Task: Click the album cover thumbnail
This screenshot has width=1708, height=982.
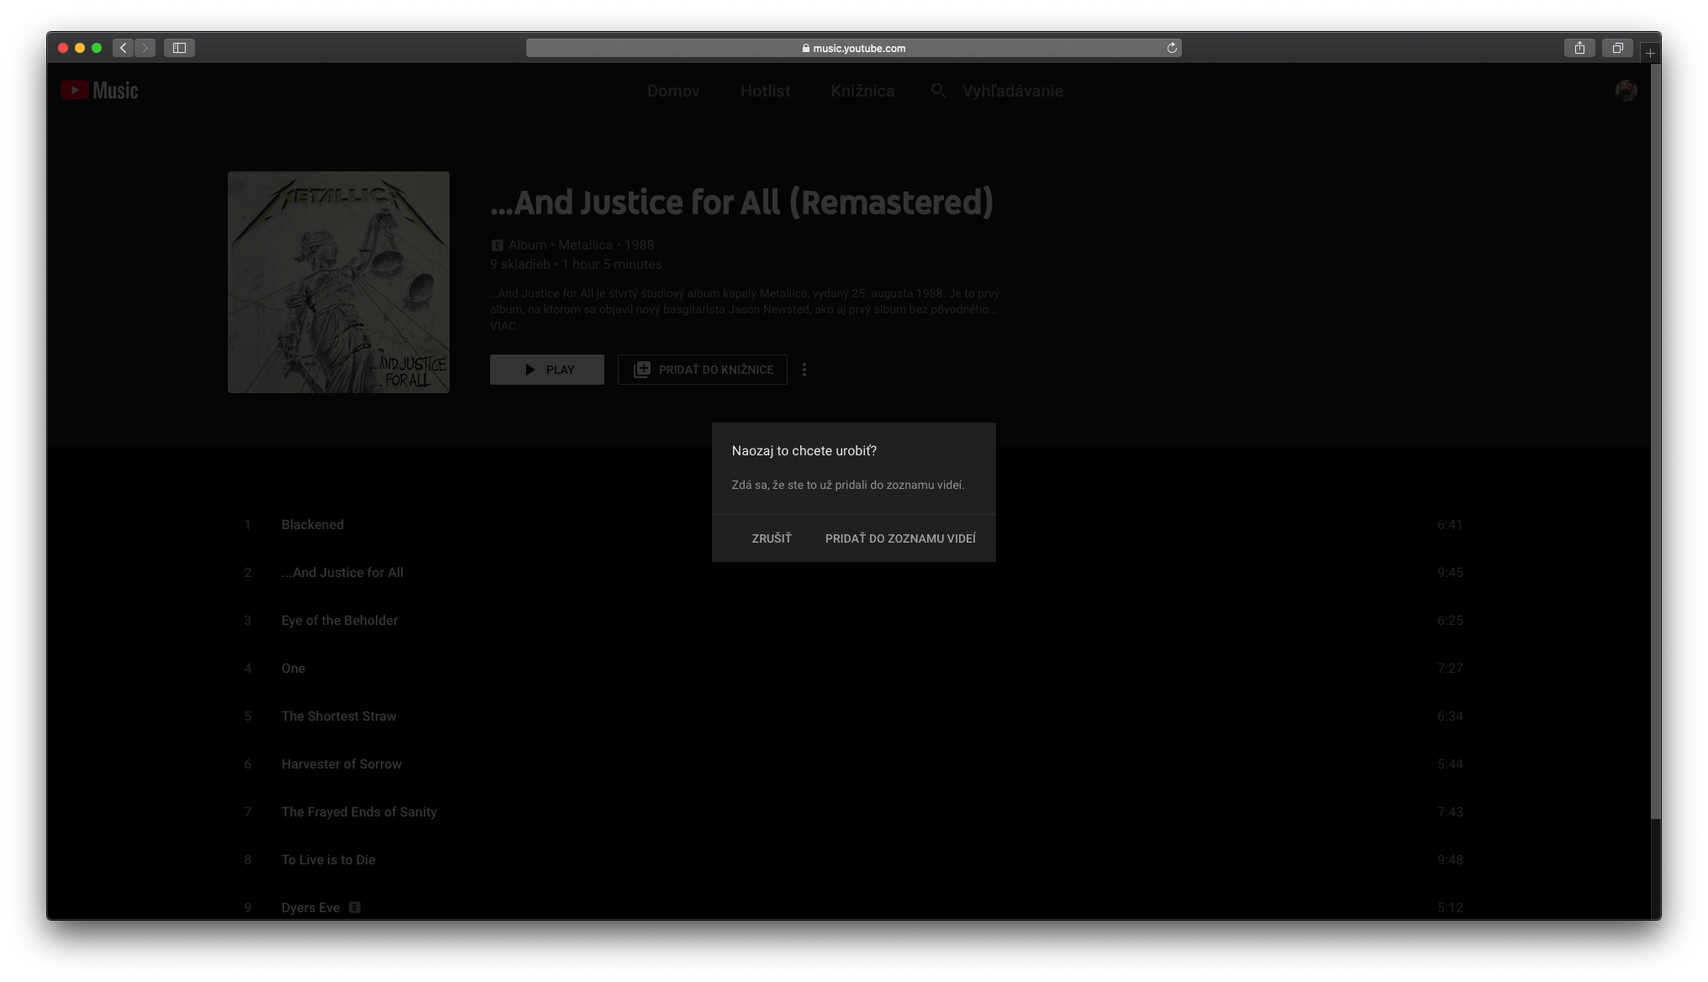Action: point(339,282)
